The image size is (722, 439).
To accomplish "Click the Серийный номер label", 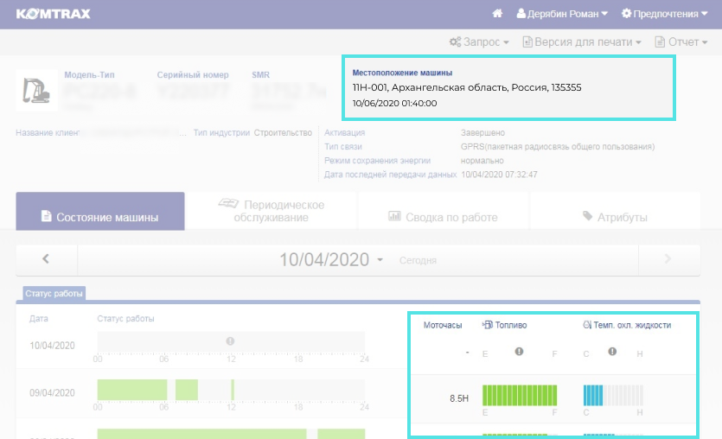I will (x=193, y=74).
